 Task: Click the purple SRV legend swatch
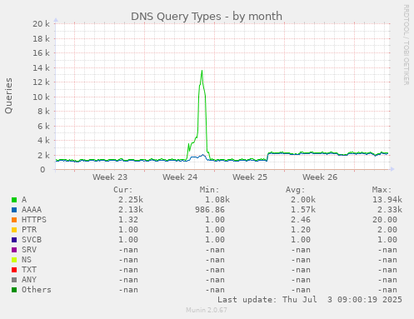(x=14, y=250)
